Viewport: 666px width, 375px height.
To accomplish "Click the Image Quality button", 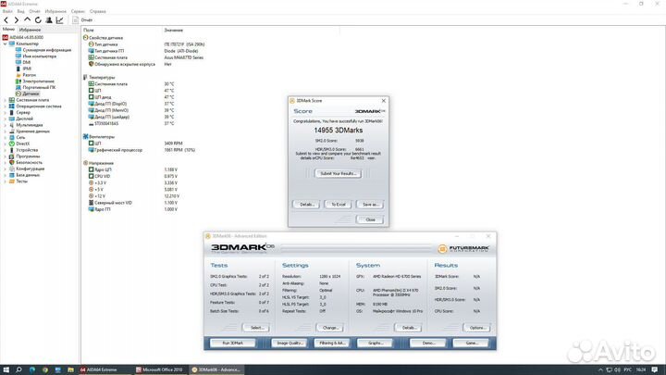I will point(290,343).
